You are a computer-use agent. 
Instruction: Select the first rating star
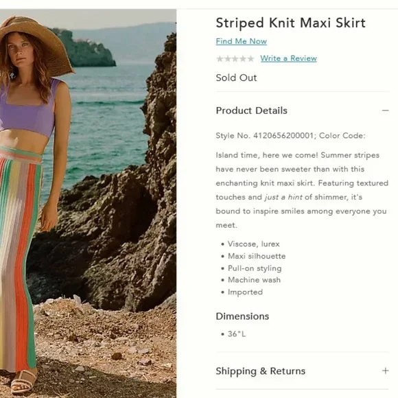point(220,59)
